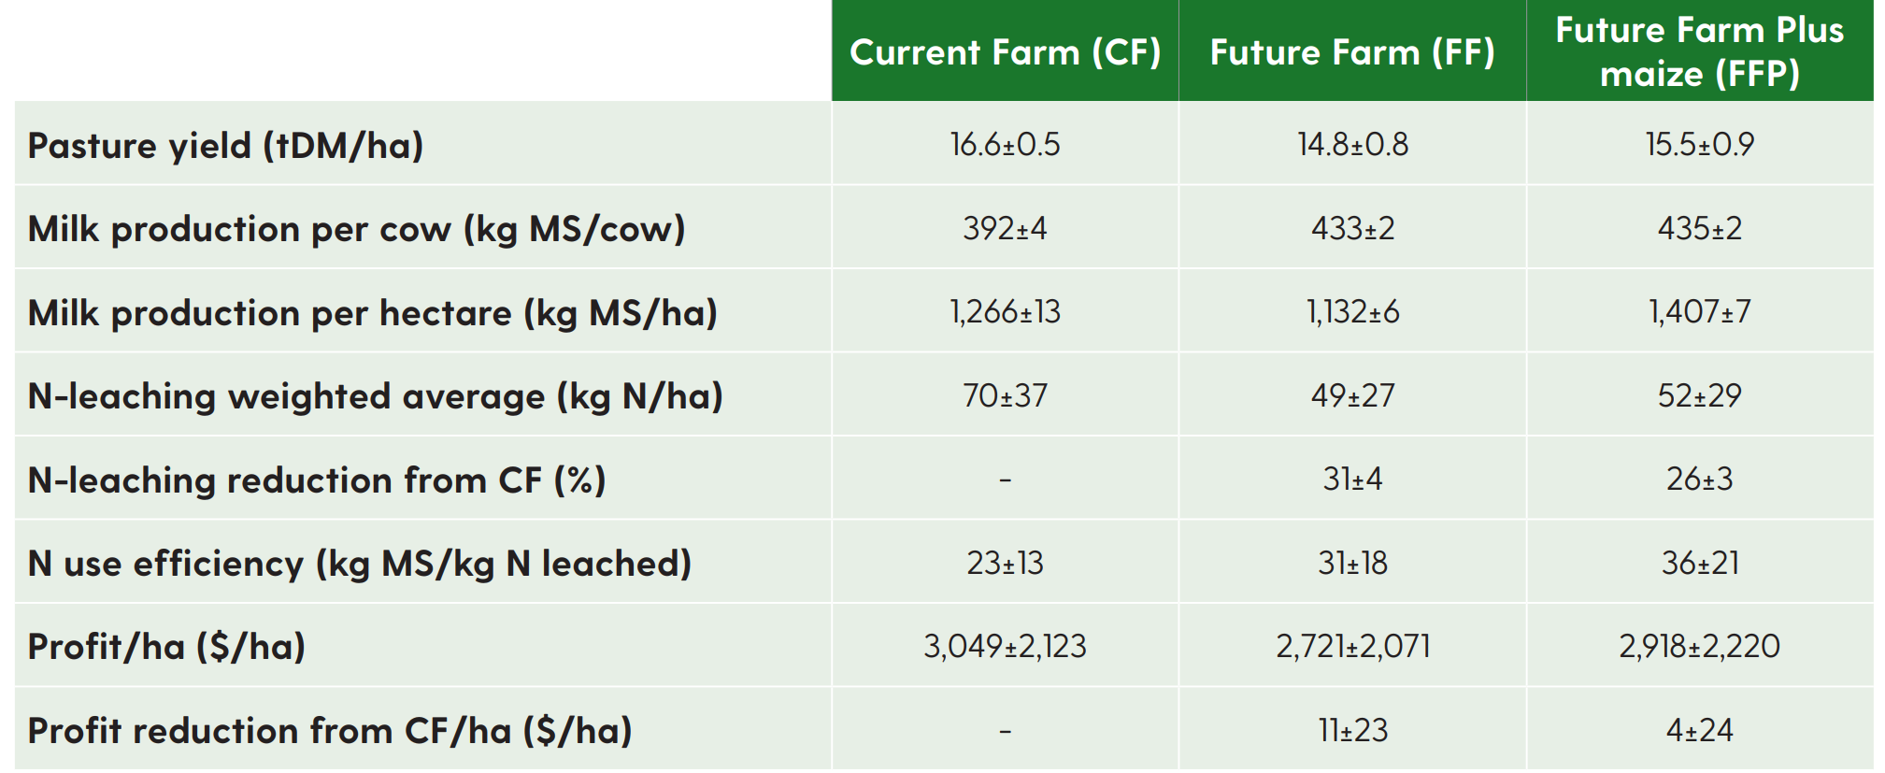1885x773 pixels.
Task: Select the Milk production per hectare row label
Action: click(373, 313)
